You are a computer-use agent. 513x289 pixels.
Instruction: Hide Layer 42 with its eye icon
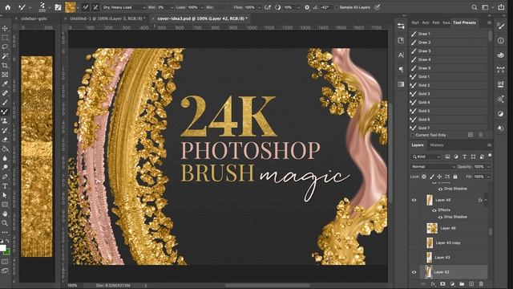click(414, 272)
